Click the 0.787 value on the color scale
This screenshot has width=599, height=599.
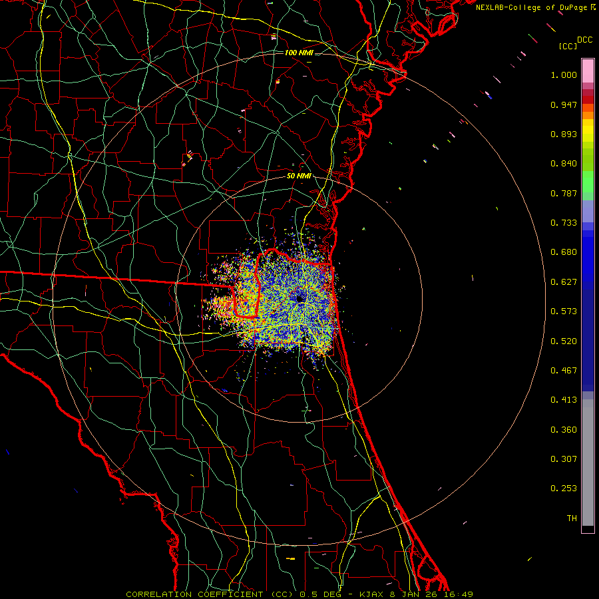(x=564, y=193)
